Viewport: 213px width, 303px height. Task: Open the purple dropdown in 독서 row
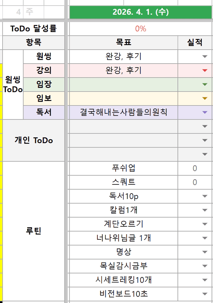click(205, 112)
